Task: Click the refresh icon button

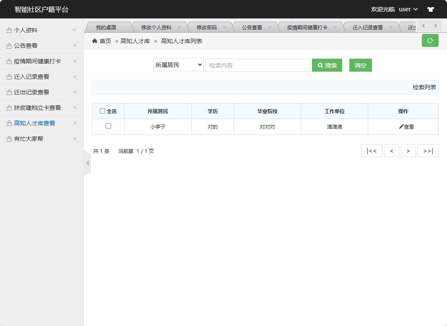Action: (430, 41)
